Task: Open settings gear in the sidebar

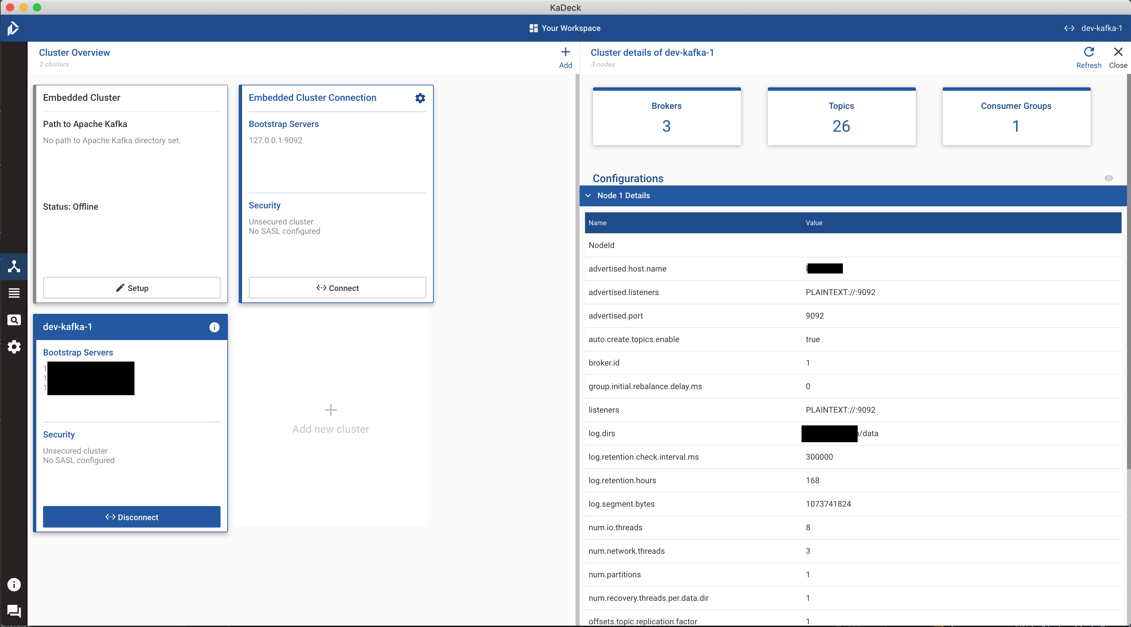Action: coord(14,347)
